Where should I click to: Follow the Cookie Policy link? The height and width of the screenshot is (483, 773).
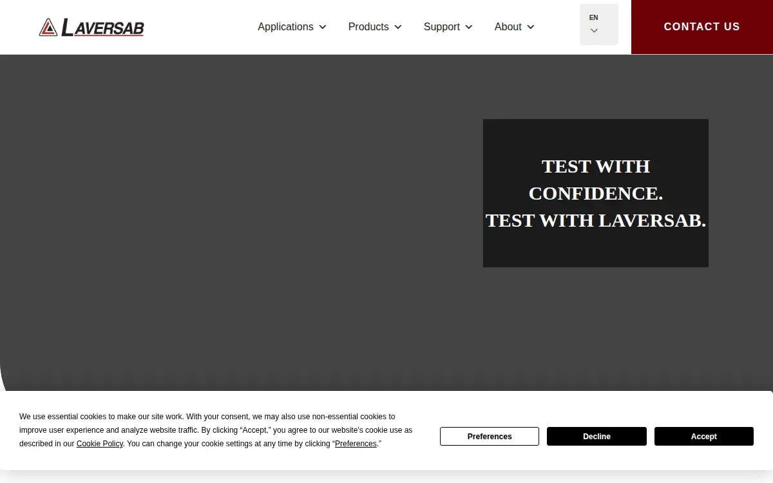coord(100,444)
